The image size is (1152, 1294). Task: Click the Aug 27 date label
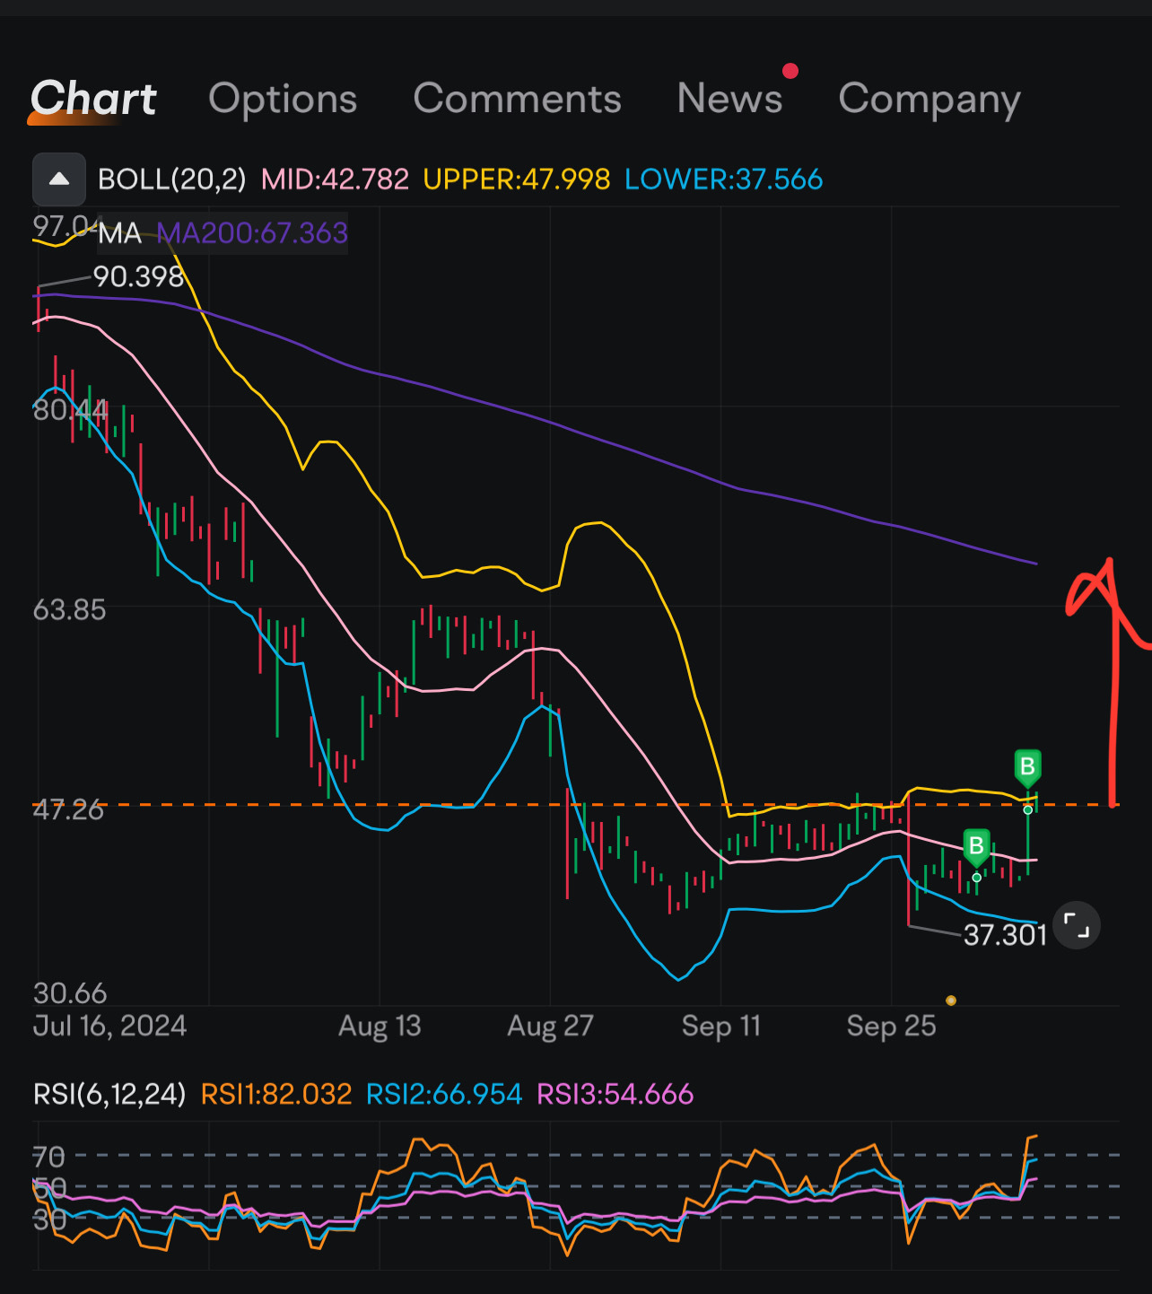[x=550, y=1026]
